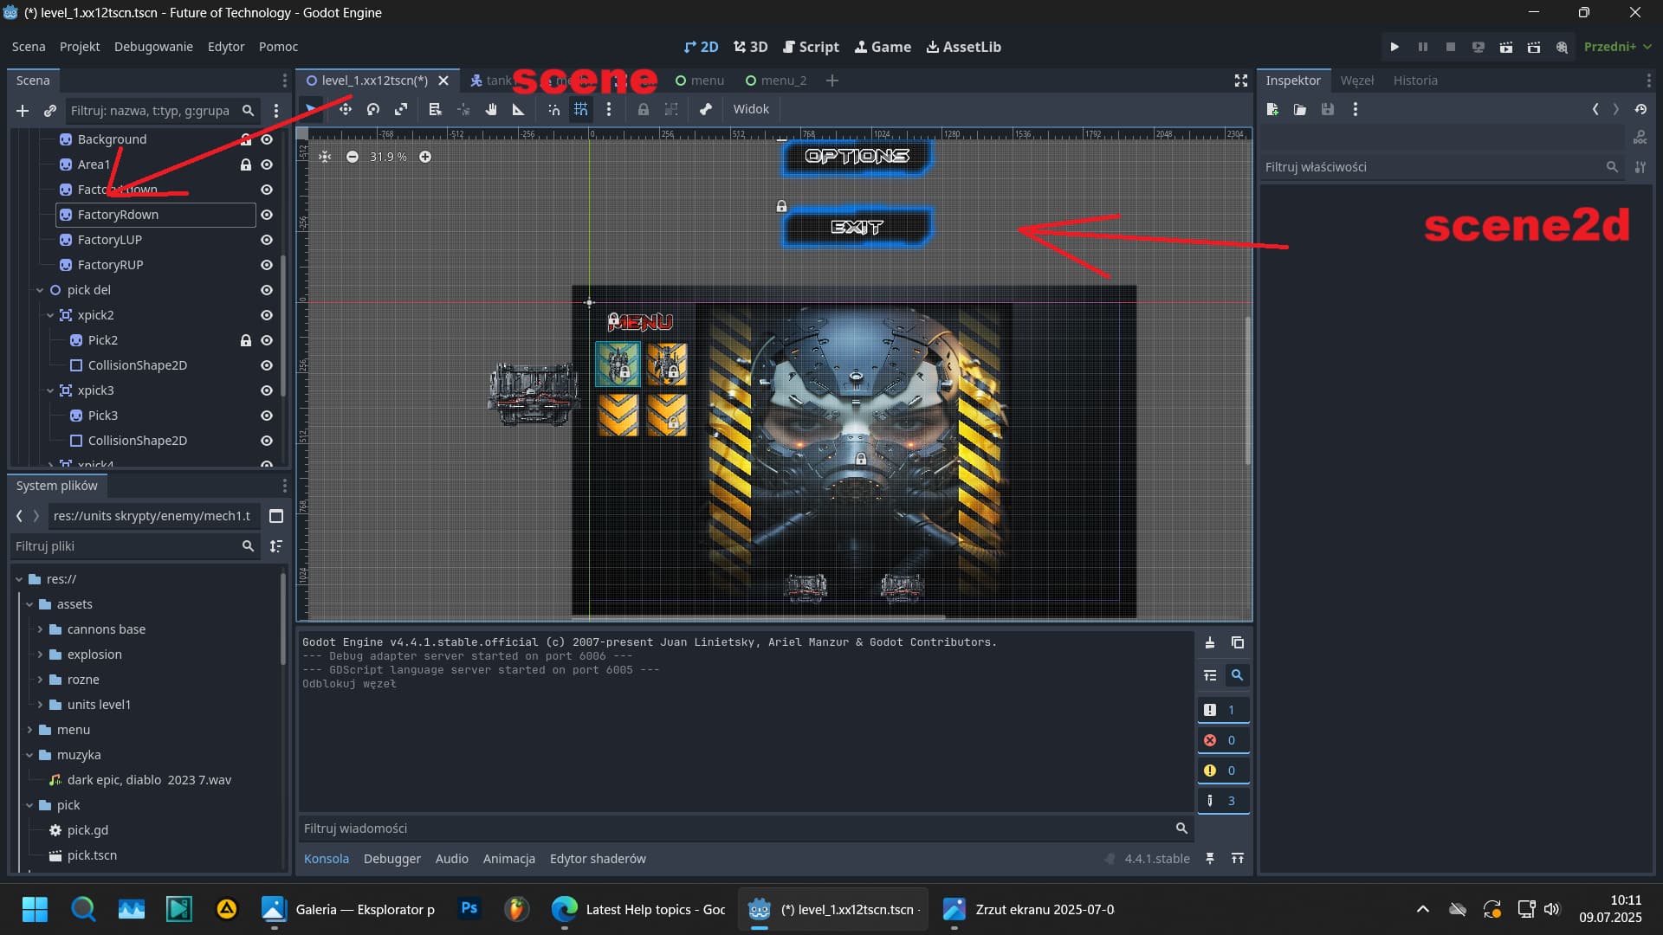The height and width of the screenshot is (935, 1663).
Task: Open Animacja bottom panel
Action: tap(508, 859)
